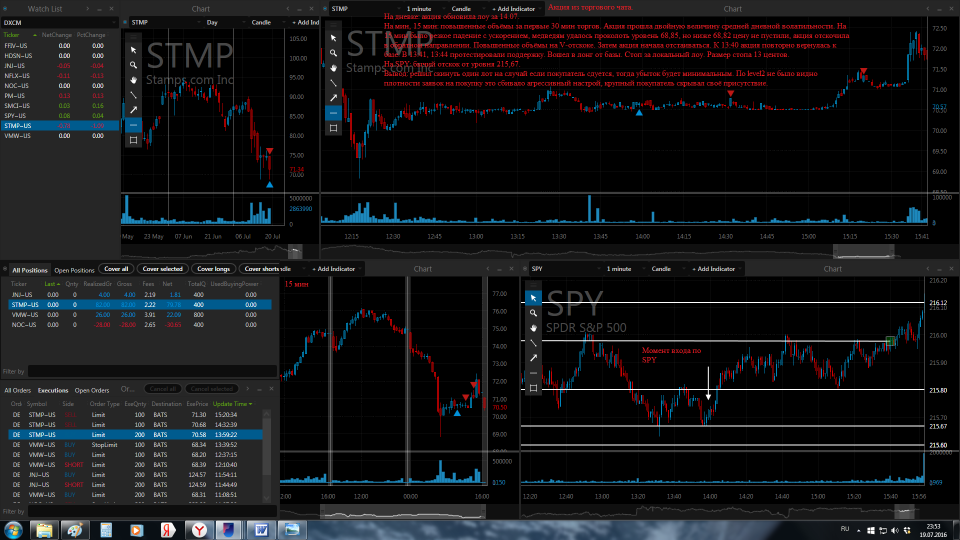Select hand pan tool in daily chart
The width and height of the screenshot is (960, 540).
coord(133,80)
